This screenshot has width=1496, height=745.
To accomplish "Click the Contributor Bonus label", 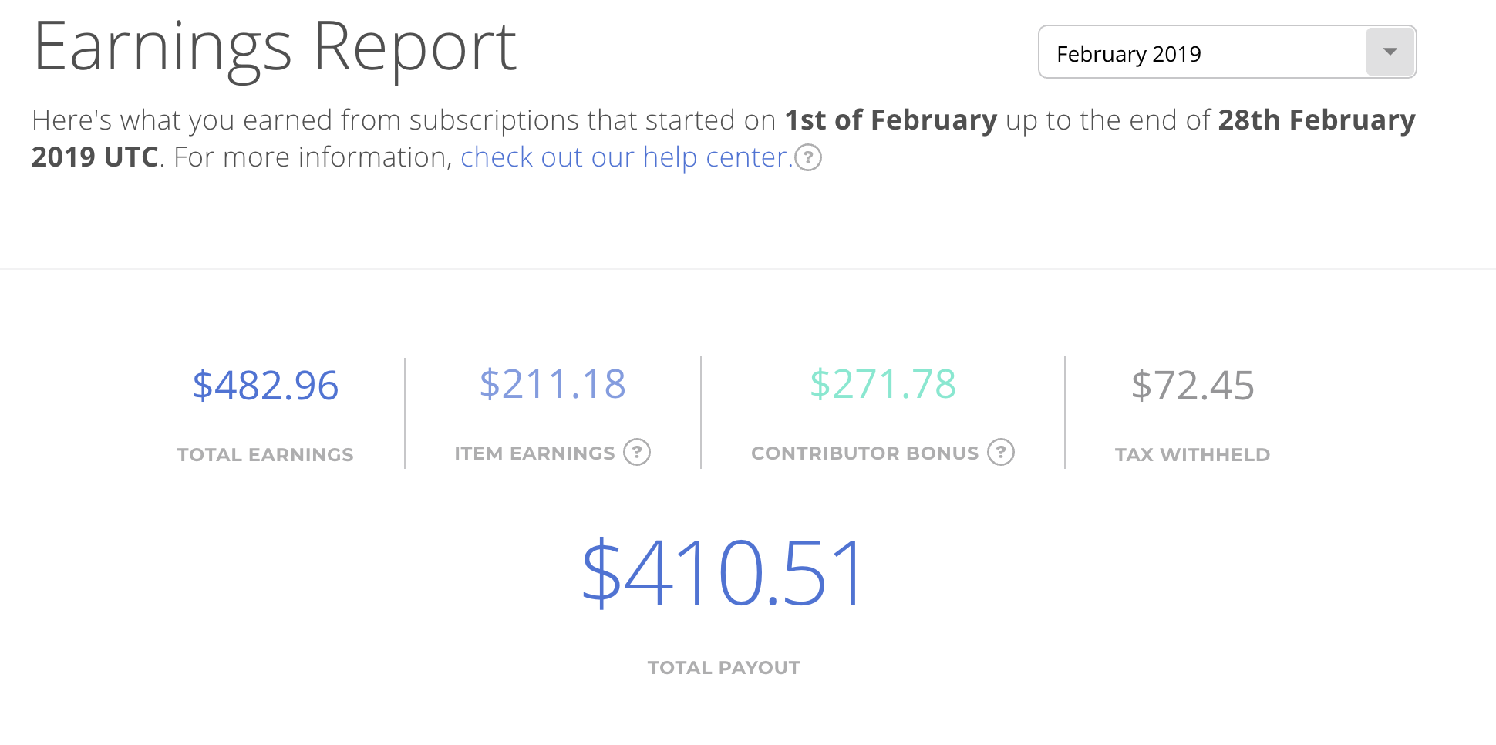I will point(864,453).
